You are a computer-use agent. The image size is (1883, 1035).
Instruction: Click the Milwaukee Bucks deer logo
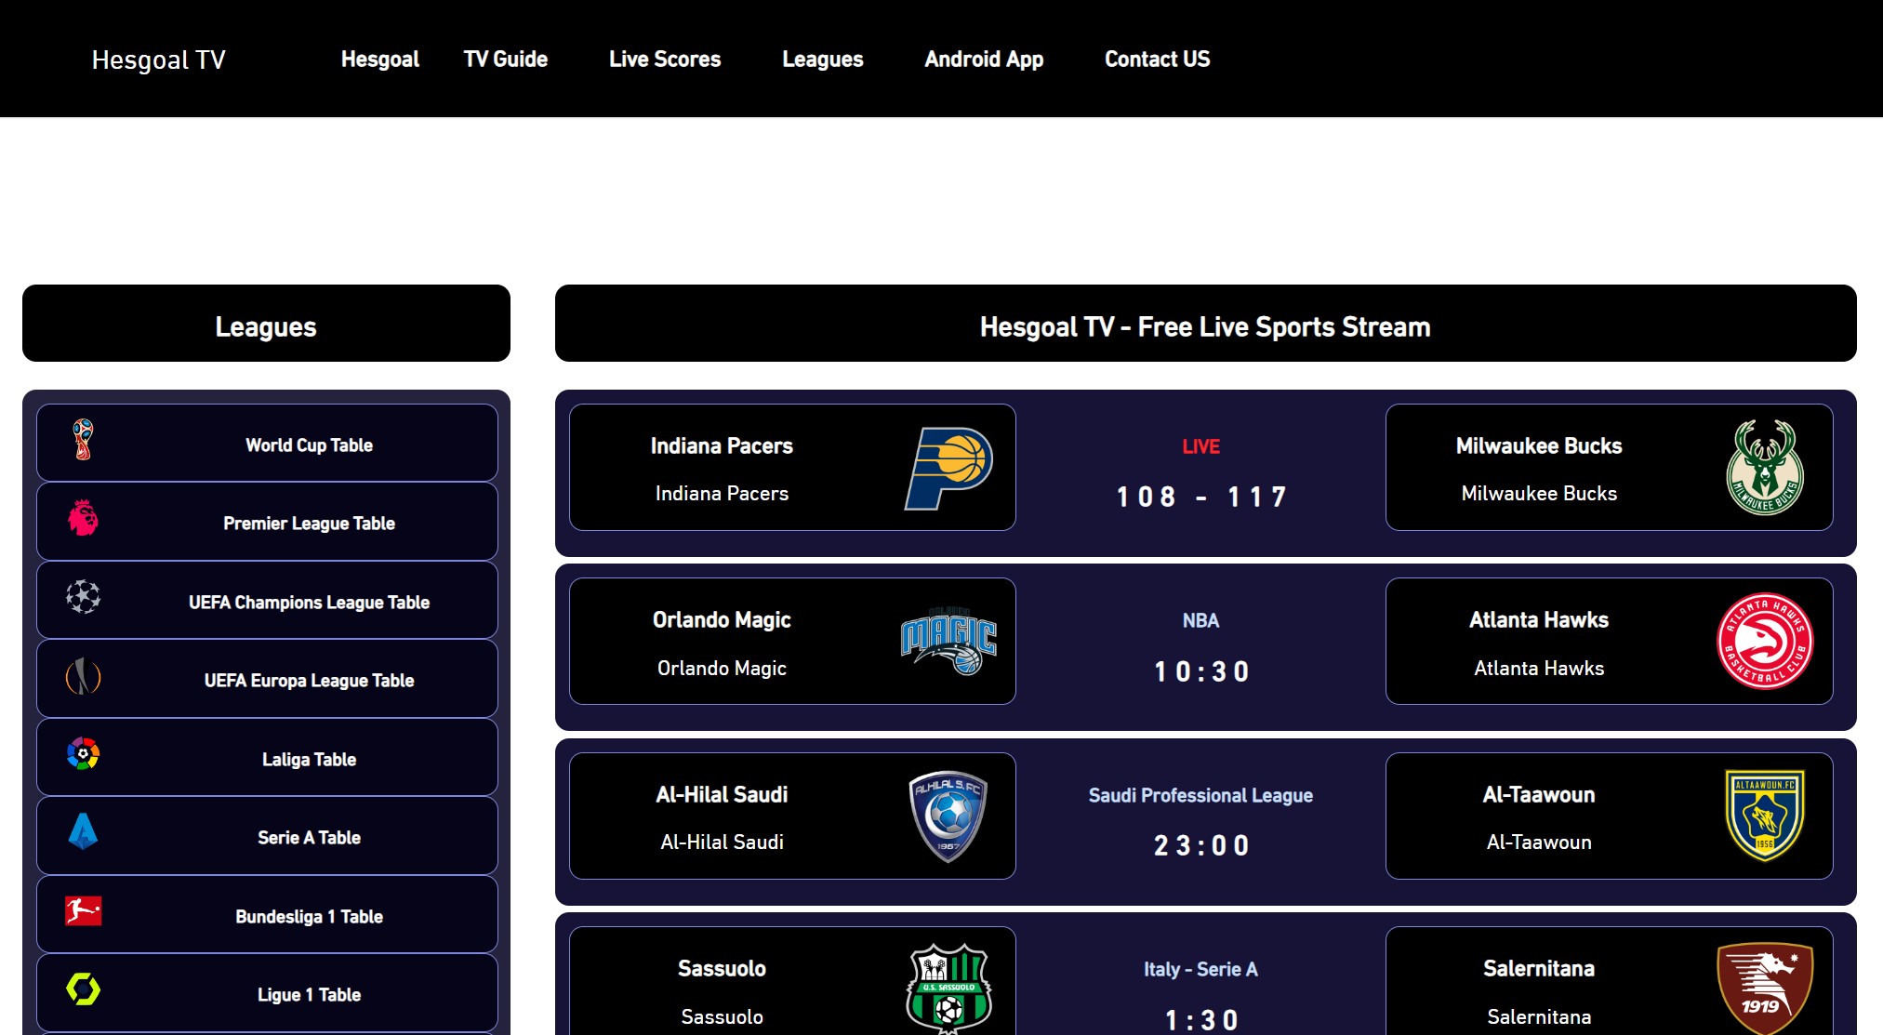(1765, 467)
